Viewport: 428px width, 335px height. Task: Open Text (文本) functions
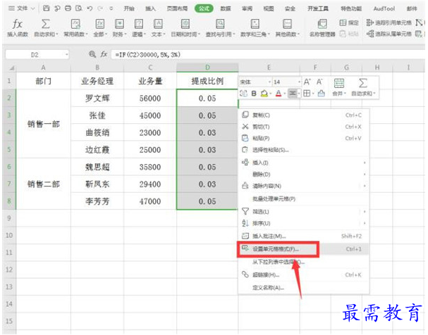(159, 27)
